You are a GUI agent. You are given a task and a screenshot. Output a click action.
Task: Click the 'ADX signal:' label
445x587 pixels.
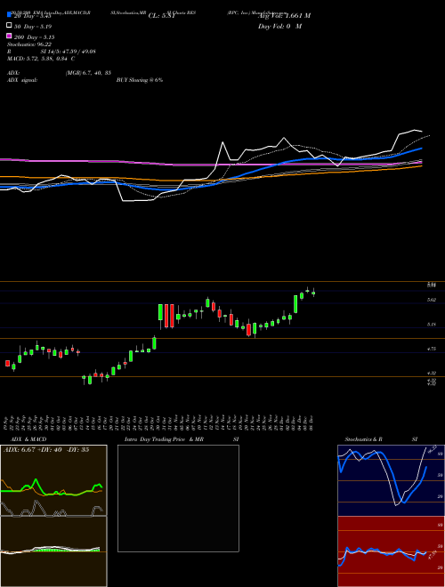pos(22,80)
